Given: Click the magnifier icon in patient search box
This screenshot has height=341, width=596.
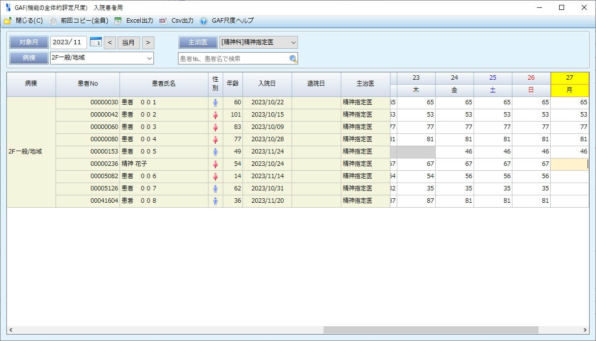Looking at the screenshot, I should (293, 59).
